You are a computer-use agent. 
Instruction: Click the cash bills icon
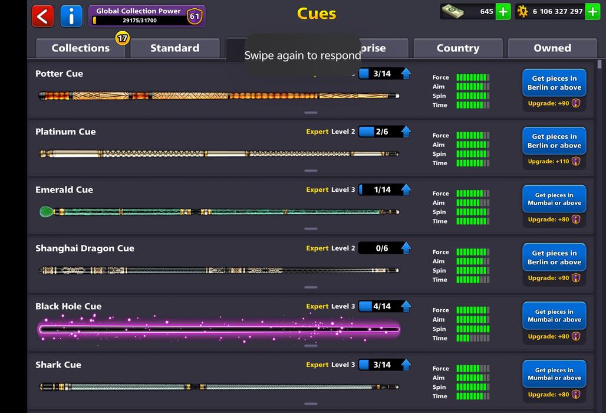[452, 11]
